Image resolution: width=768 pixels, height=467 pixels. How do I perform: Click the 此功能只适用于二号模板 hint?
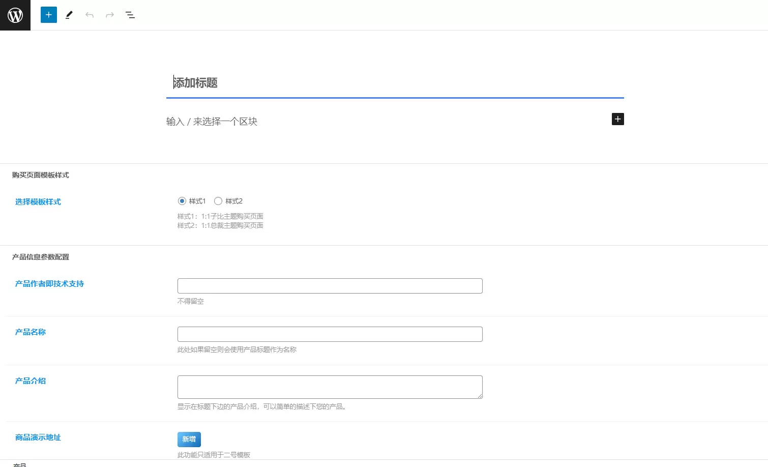pyautogui.click(x=214, y=455)
